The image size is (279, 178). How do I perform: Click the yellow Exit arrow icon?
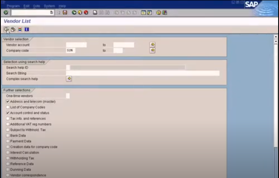80,12
